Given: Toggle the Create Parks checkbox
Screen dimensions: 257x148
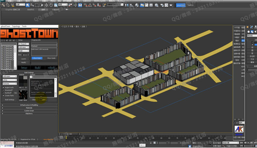Looking at the screenshot, I should click(3, 95).
